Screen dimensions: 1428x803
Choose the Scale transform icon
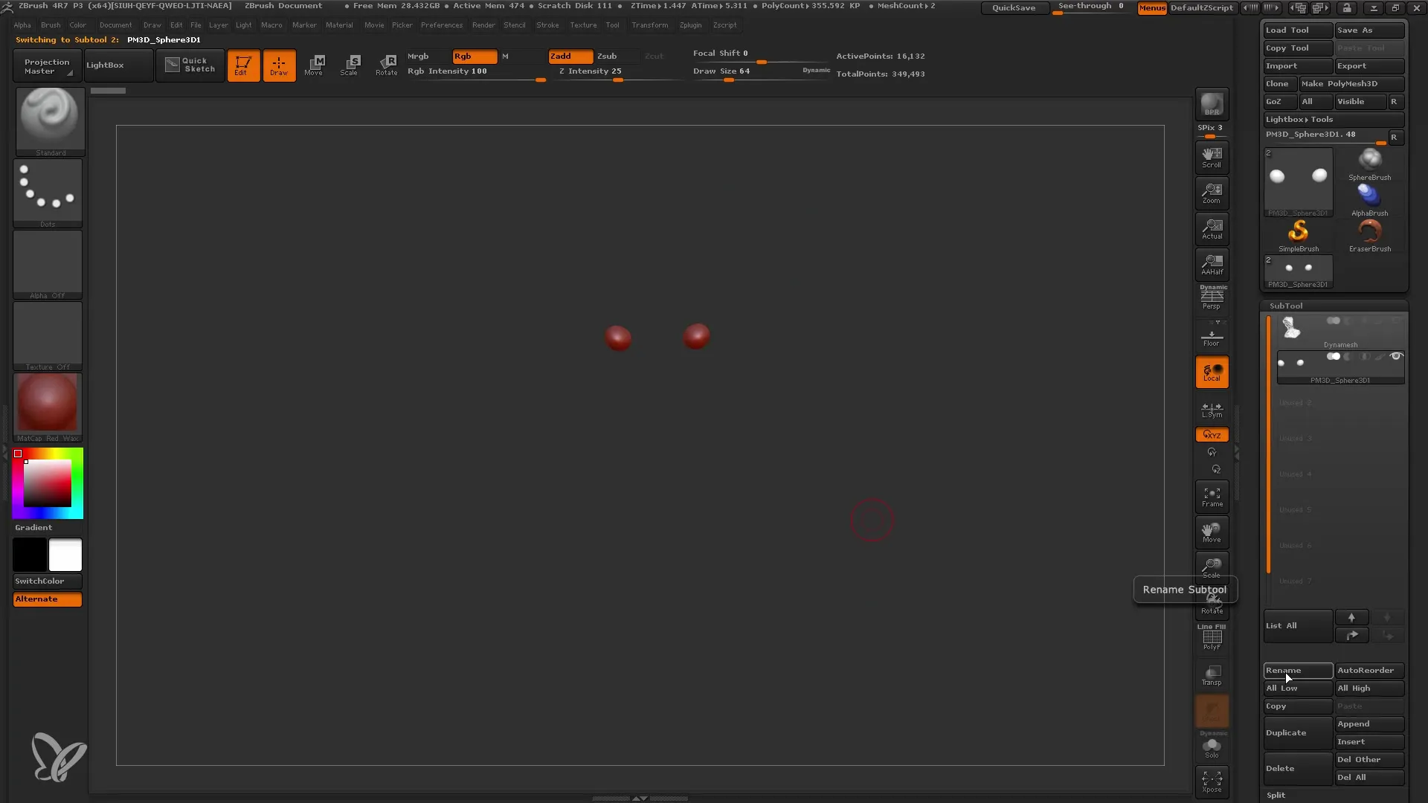click(350, 65)
